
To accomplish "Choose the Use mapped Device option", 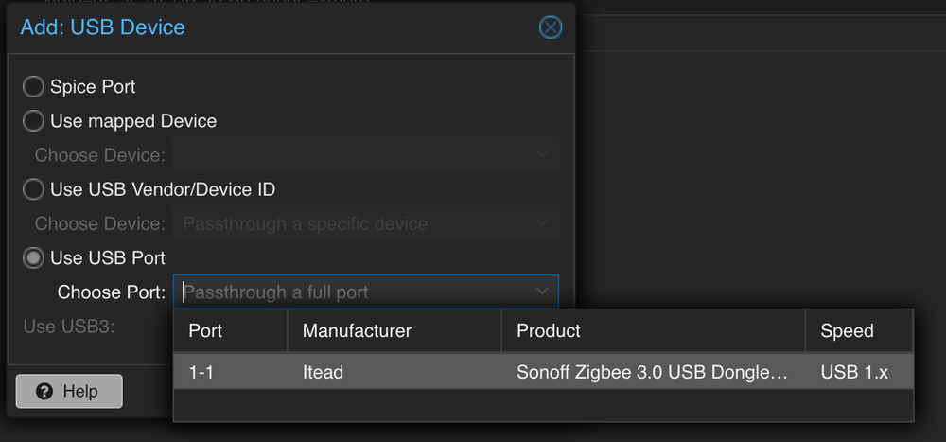I will pyautogui.click(x=33, y=121).
